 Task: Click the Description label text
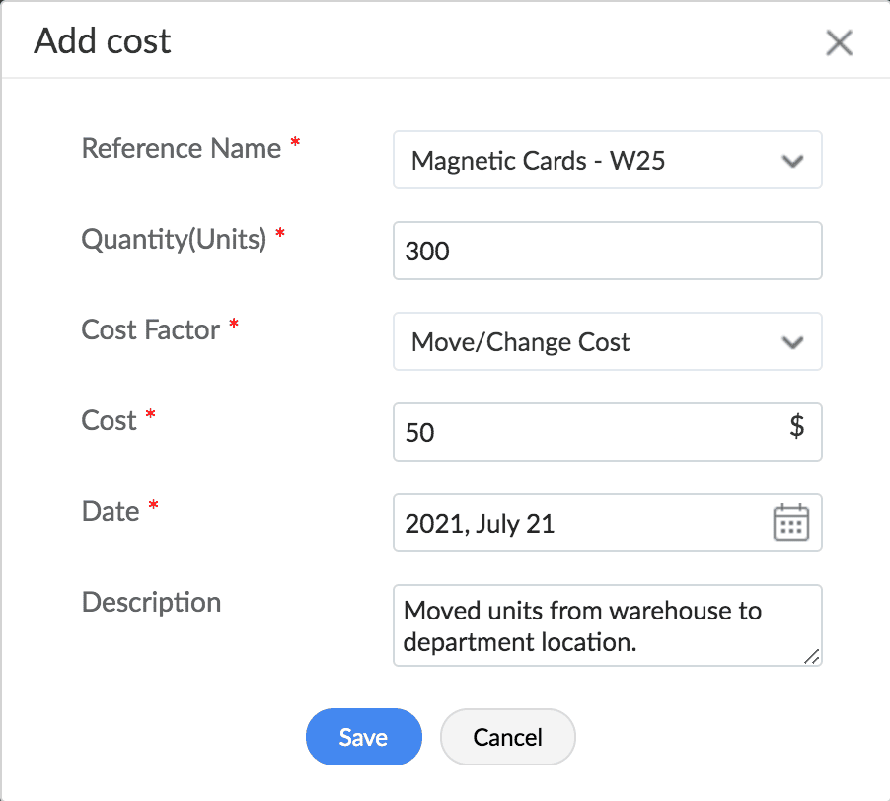151,602
